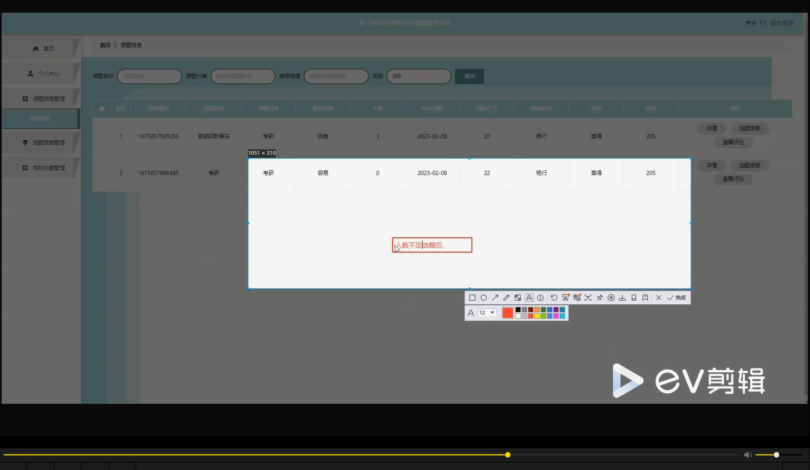
Task: Click 查看评论 for row 2
Action: tap(733, 179)
